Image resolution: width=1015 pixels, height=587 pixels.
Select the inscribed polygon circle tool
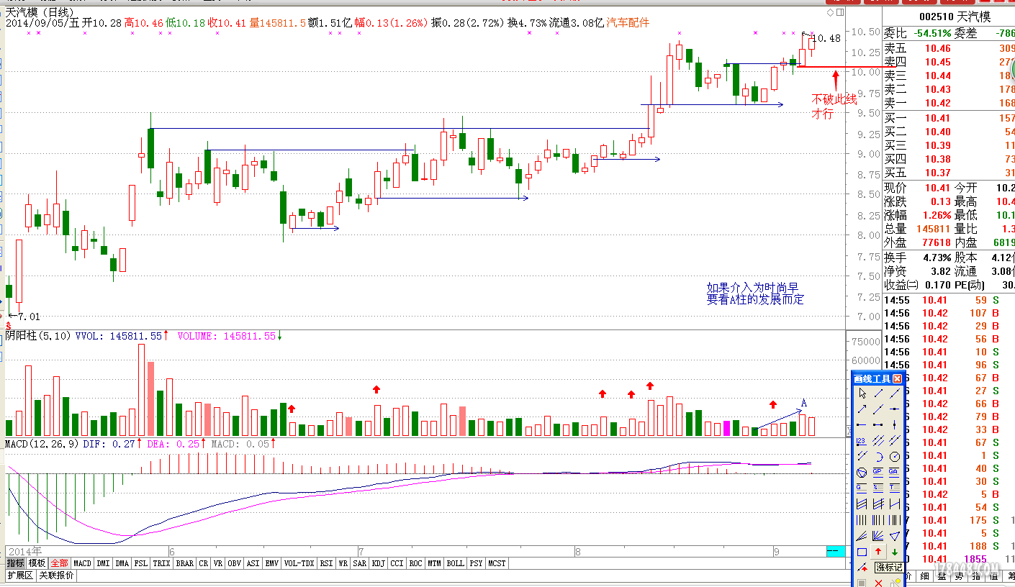click(862, 471)
